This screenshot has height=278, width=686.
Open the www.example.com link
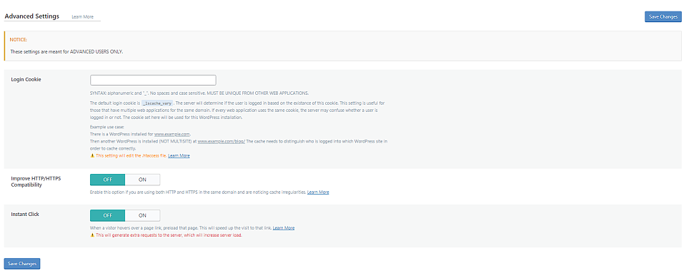tap(172, 134)
